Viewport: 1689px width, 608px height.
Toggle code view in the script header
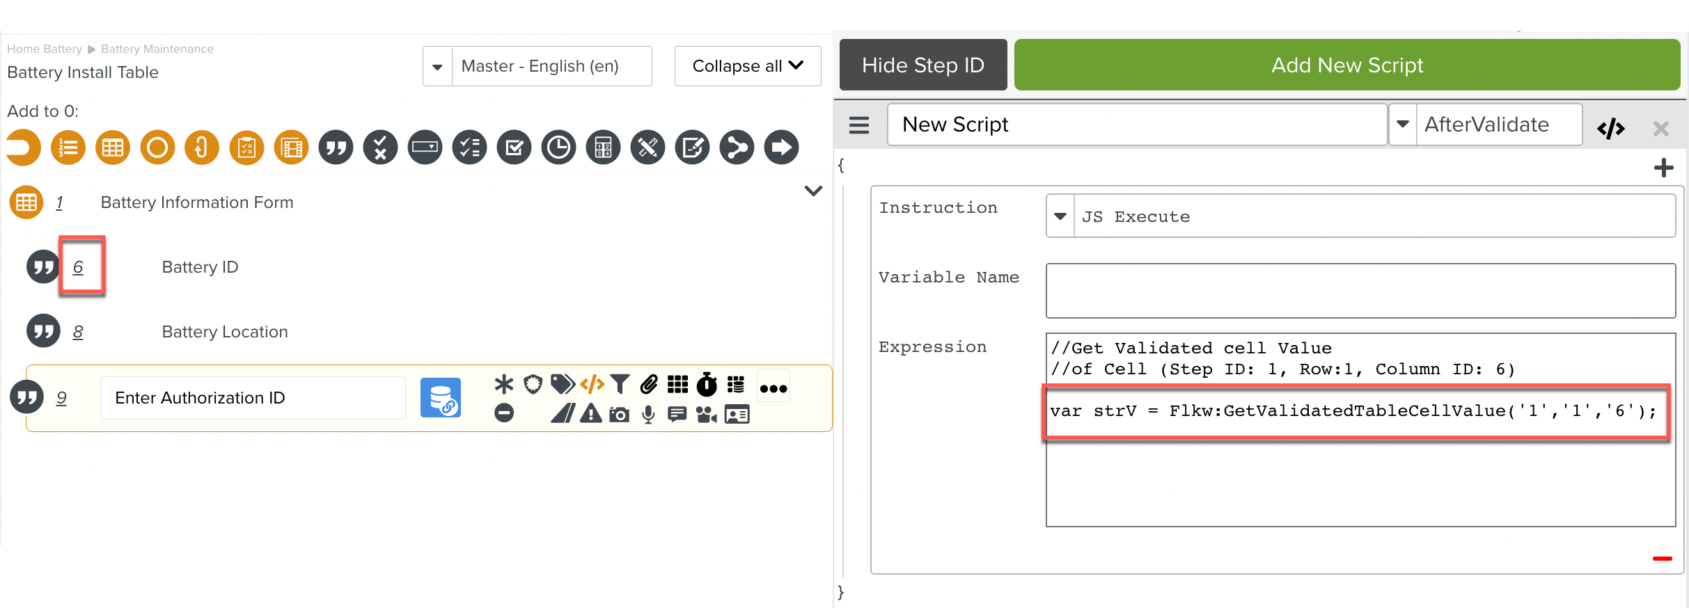(1610, 128)
